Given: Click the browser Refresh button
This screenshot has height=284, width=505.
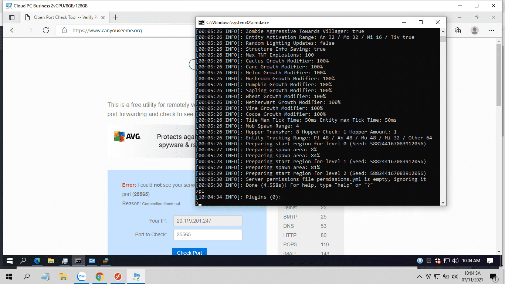Looking at the screenshot, I should click(46, 30).
